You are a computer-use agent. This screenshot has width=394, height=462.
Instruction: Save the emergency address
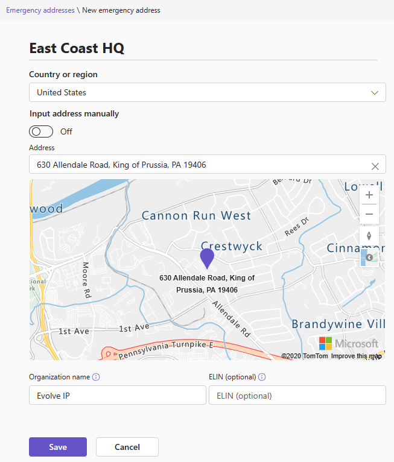pos(58,447)
